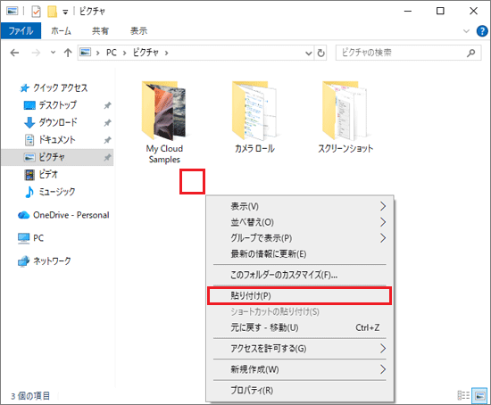Select the My Cloud Samples folder
The image size is (491, 405).
pos(164,122)
